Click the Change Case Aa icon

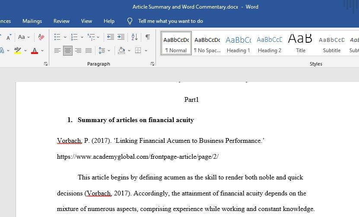pos(22,37)
